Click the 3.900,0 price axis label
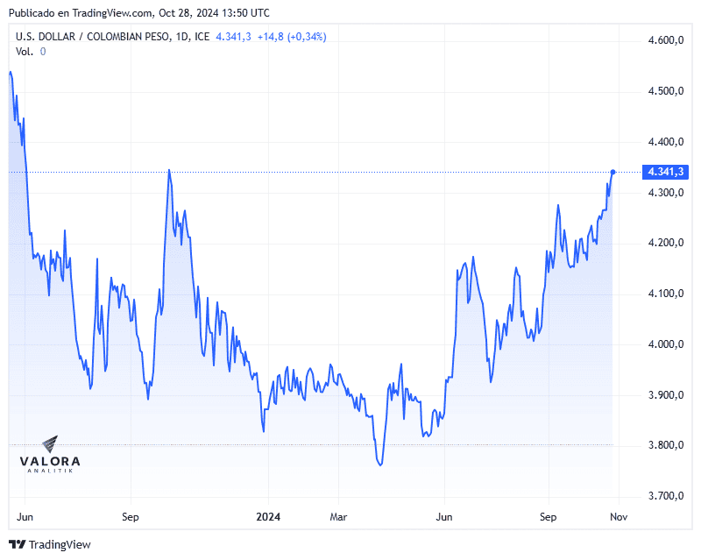701x560 pixels. click(x=666, y=395)
